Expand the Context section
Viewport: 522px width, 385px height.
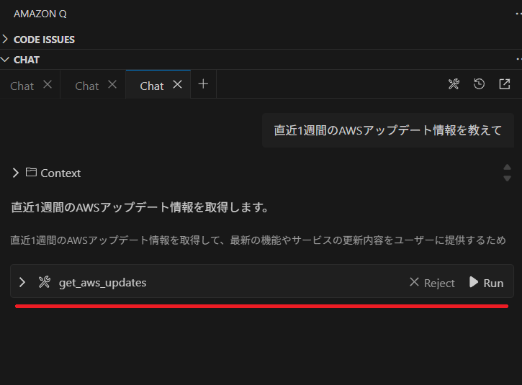pos(16,173)
